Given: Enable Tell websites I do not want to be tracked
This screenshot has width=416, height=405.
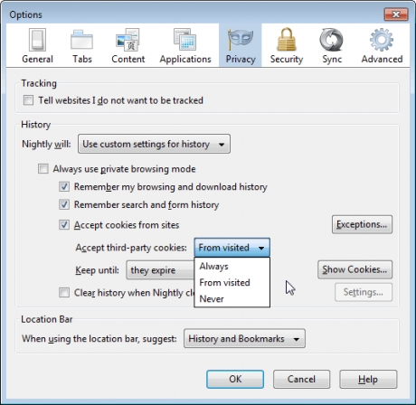Looking at the screenshot, I should point(28,100).
